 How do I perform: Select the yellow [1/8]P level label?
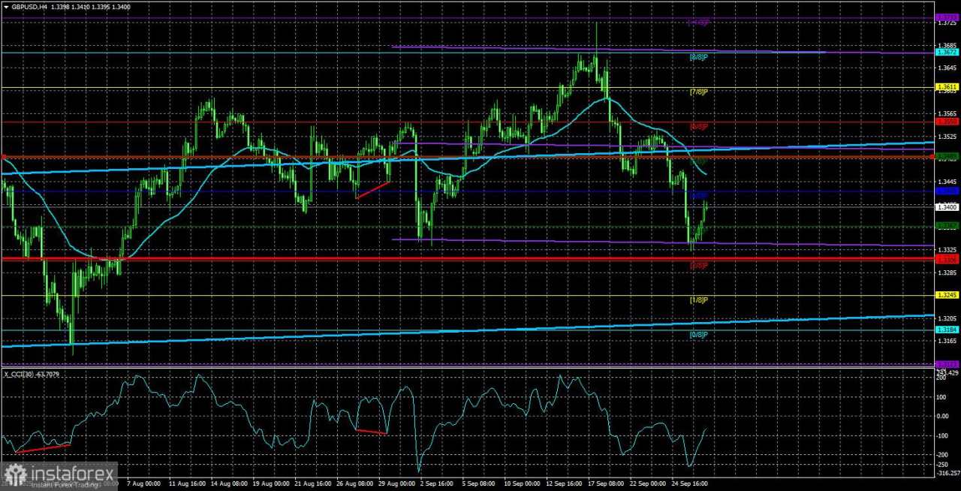[699, 300]
